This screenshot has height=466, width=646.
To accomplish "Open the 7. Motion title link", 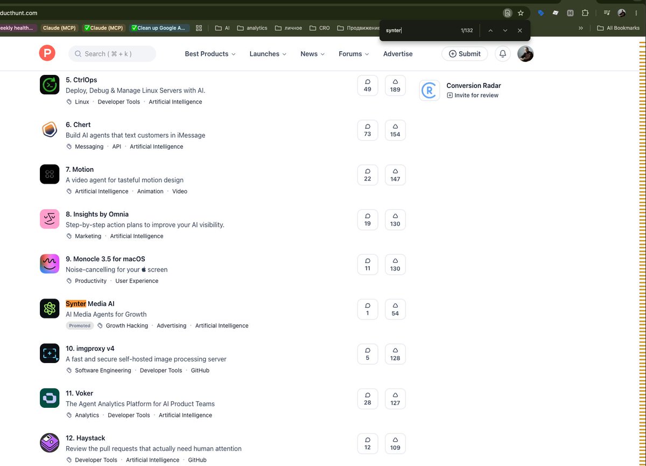I will 80,169.
